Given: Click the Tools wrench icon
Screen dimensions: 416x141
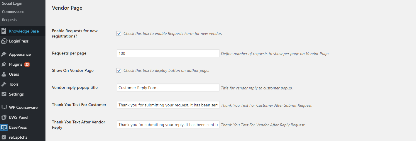Looking at the screenshot, I should click(4, 84).
